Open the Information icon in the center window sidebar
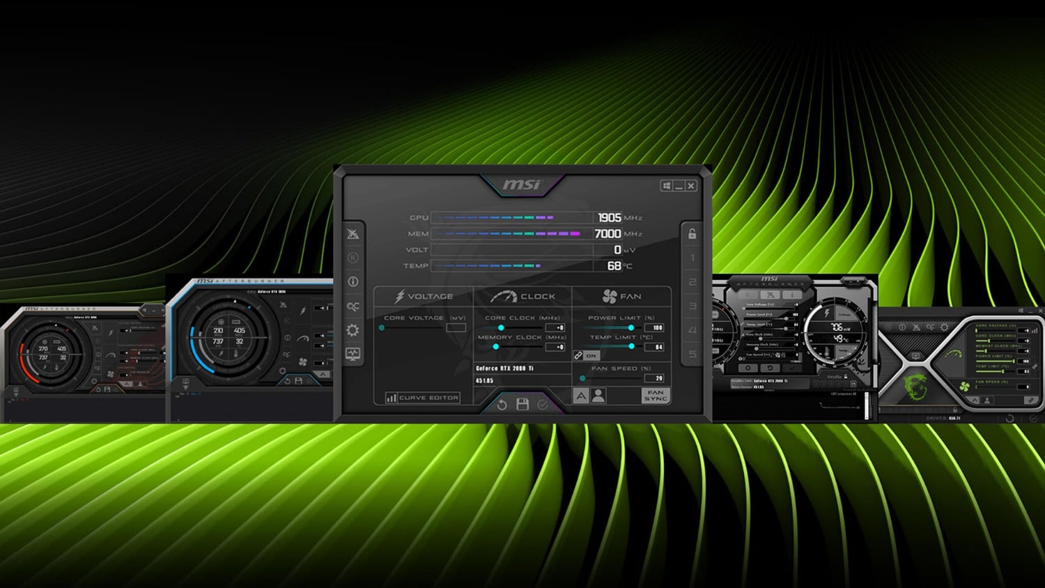 tap(353, 281)
